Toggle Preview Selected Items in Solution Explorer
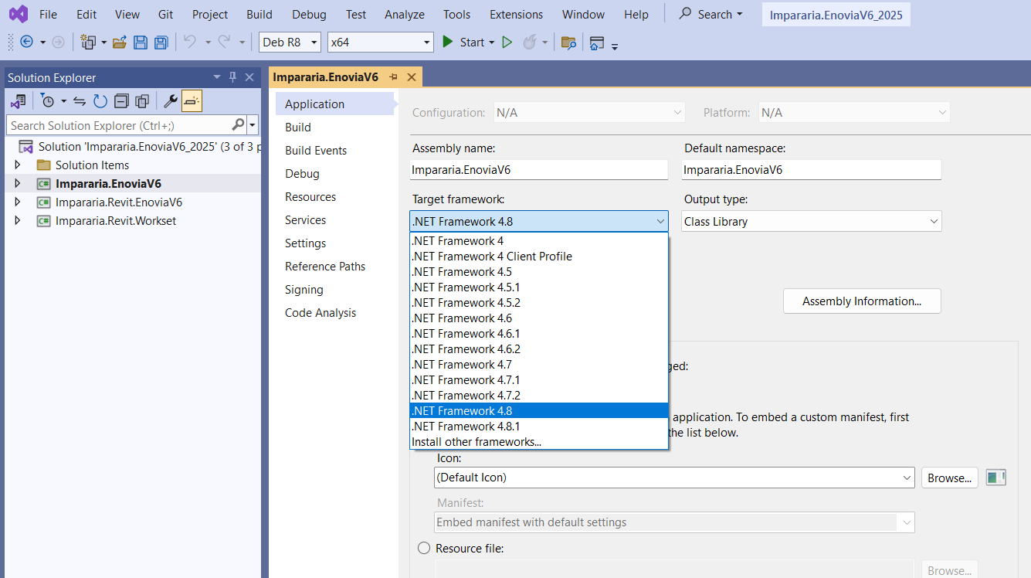 pos(191,100)
